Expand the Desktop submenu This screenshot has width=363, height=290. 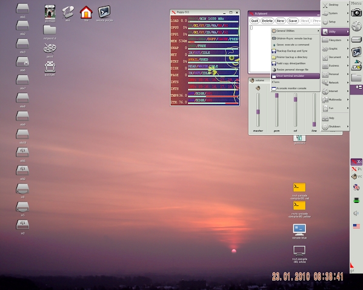coord(335,5)
